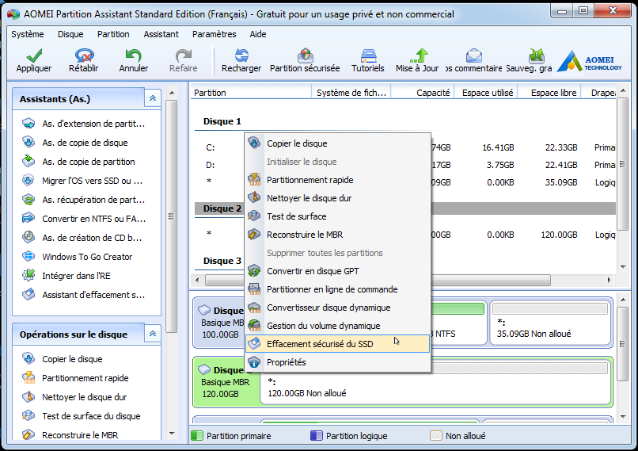Select Test de surface du disque in sidebar

[82, 416]
